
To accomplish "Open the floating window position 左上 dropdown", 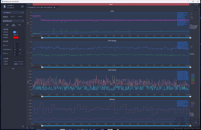I will click(16, 35).
